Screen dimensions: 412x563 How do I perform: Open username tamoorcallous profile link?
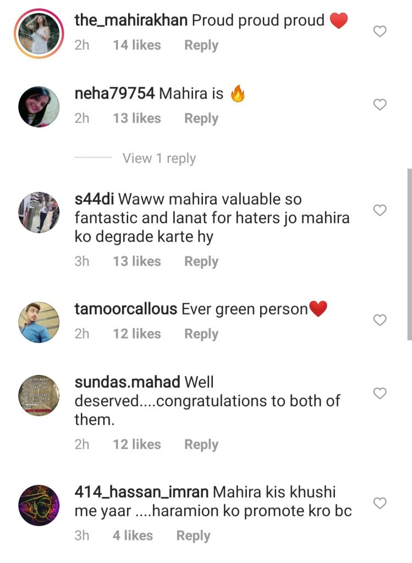(x=126, y=309)
